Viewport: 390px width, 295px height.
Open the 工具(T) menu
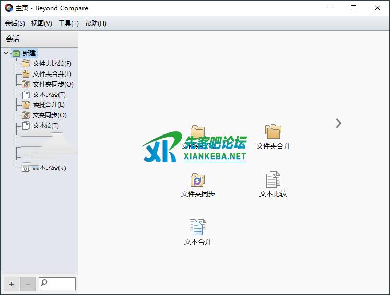(x=68, y=23)
